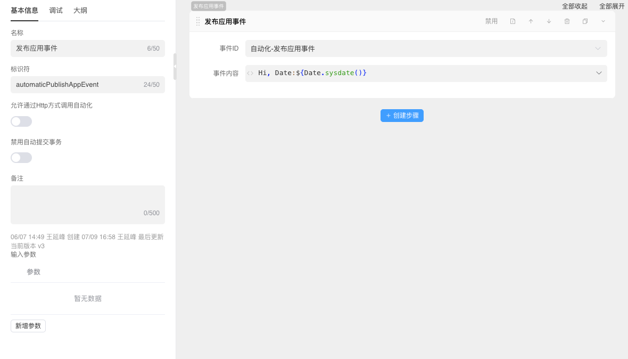Open the 大纲 tab
628x359 pixels.
click(80, 10)
